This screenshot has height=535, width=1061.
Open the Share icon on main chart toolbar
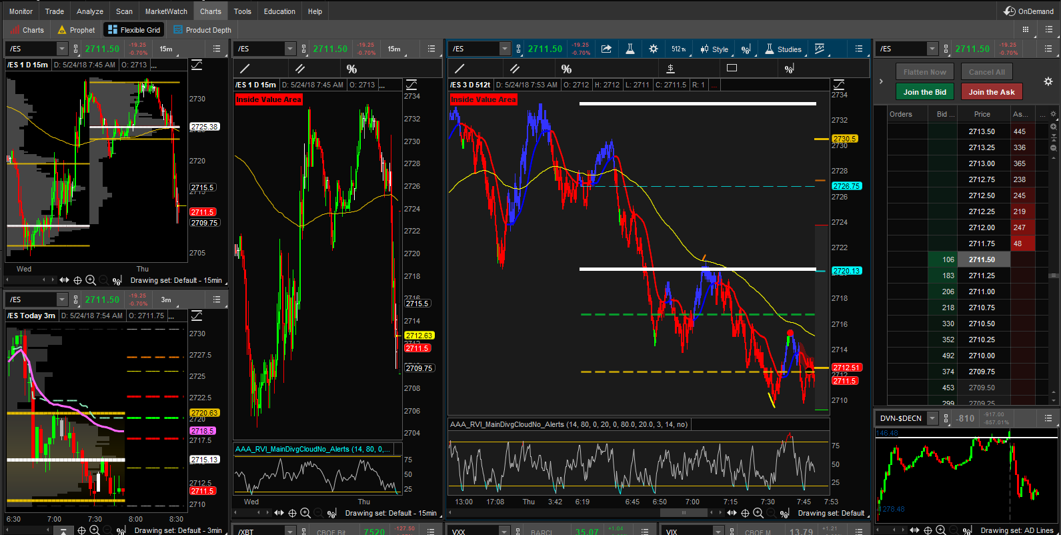[606, 49]
